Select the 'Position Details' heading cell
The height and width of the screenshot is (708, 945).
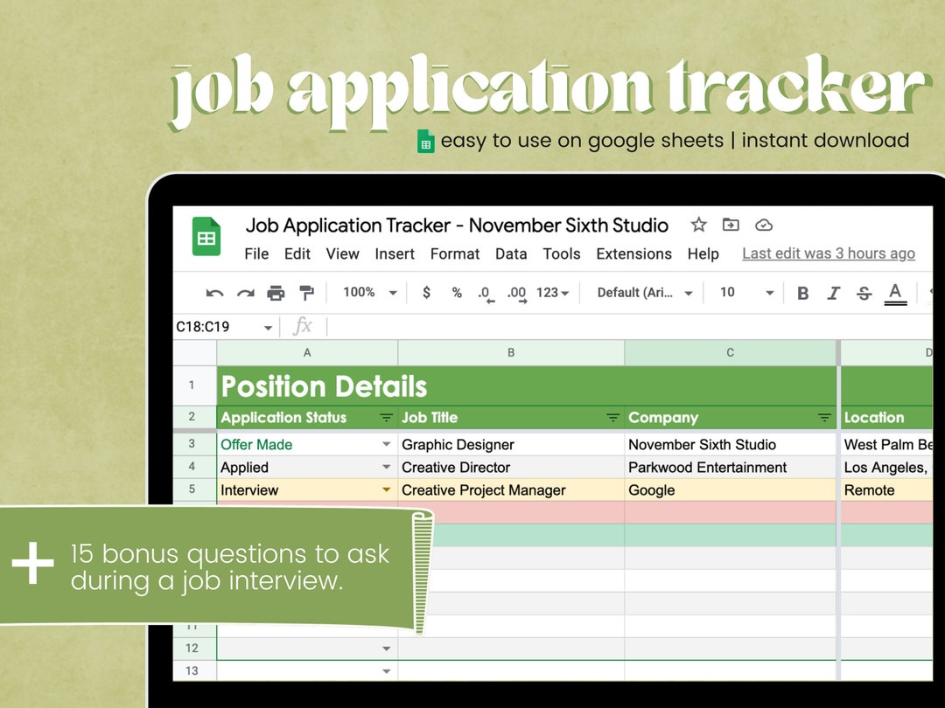pos(527,386)
